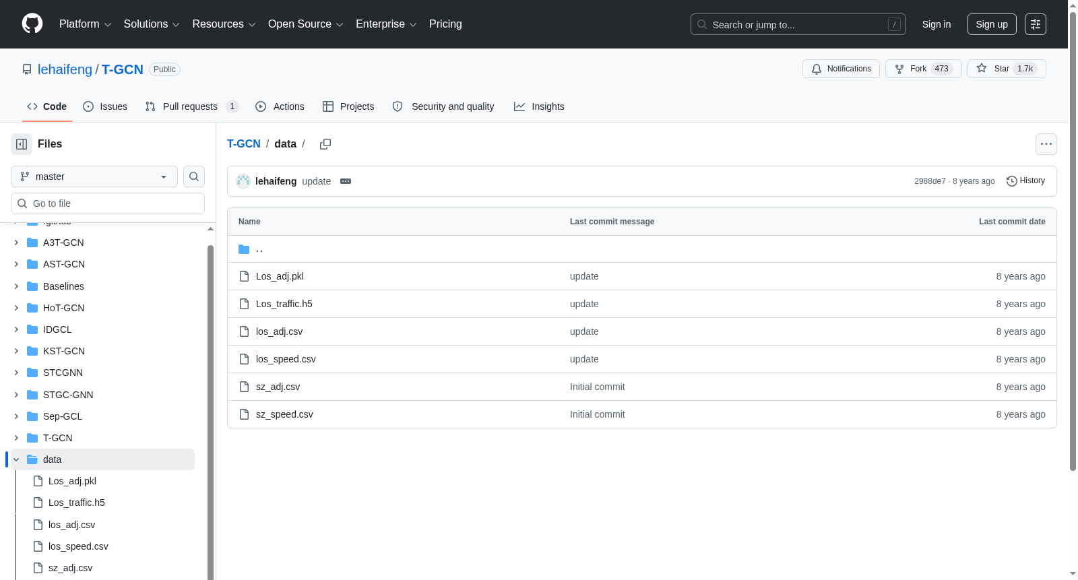The width and height of the screenshot is (1078, 580).
Task: Open lehaifeng's avatar profile
Action: pyautogui.click(x=243, y=181)
